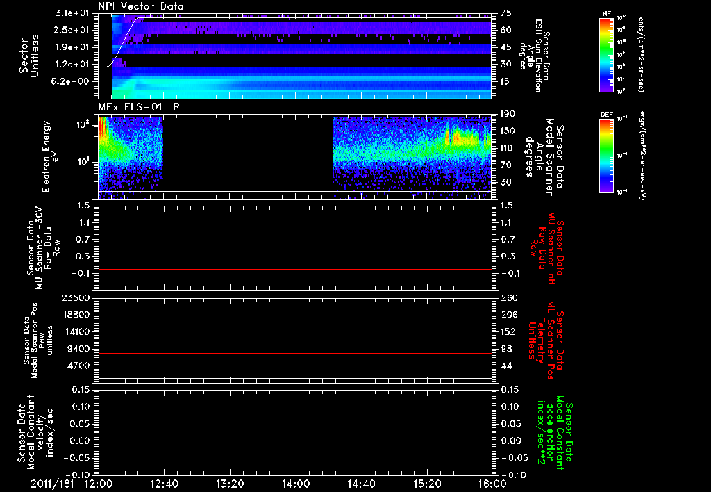Click the 12:40 time axis label
This screenshot has height=492, width=711.
164,484
